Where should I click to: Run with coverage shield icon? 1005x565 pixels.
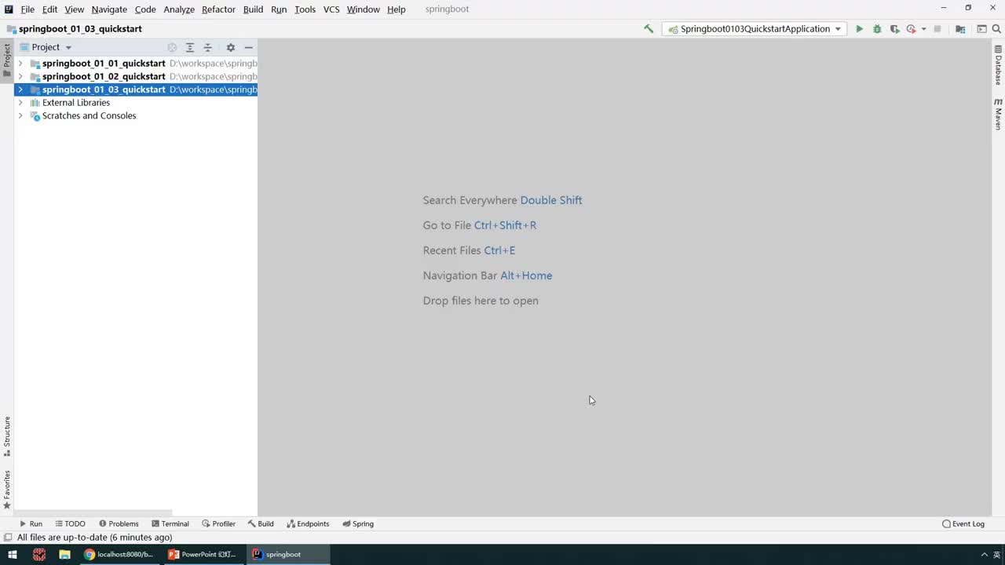894,29
